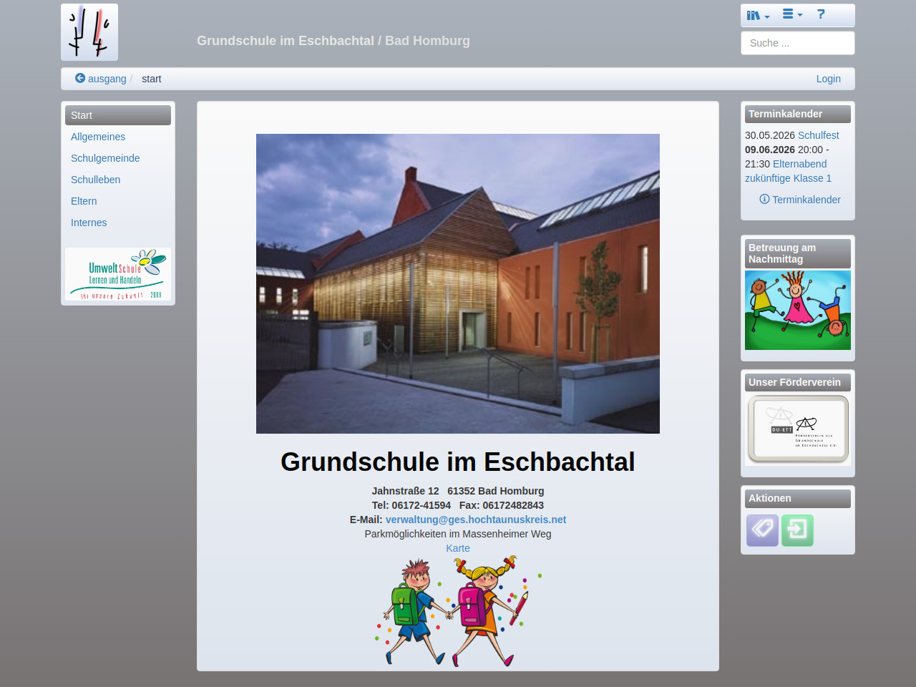Image resolution: width=916 pixels, height=687 pixels.
Task: Open the Schulfest calendar event
Action: point(818,135)
